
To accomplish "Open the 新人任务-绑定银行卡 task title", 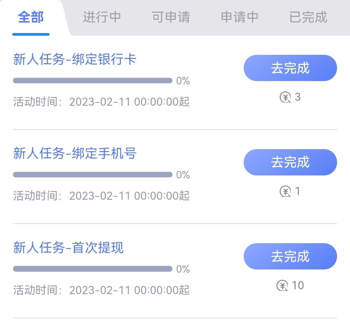I will point(75,60).
